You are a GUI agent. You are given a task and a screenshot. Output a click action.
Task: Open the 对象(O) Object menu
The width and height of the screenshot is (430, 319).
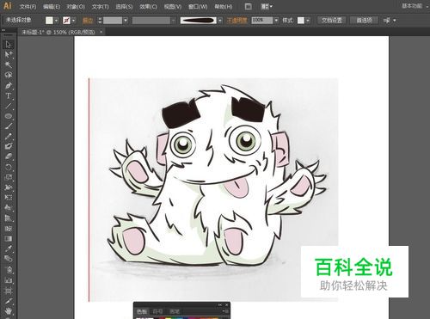coord(76,6)
